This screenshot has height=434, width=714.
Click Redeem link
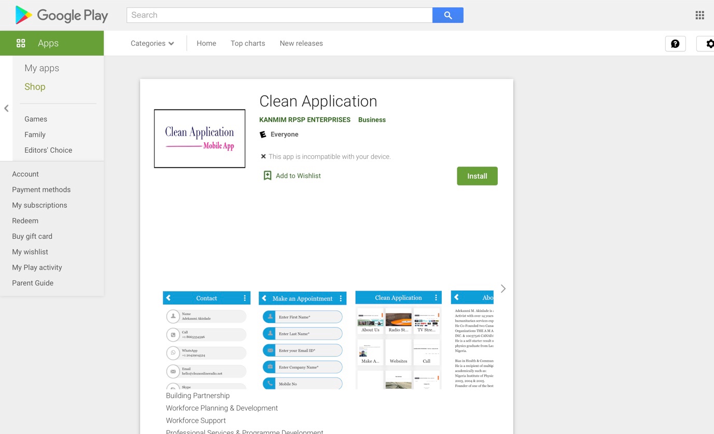point(25,221)
